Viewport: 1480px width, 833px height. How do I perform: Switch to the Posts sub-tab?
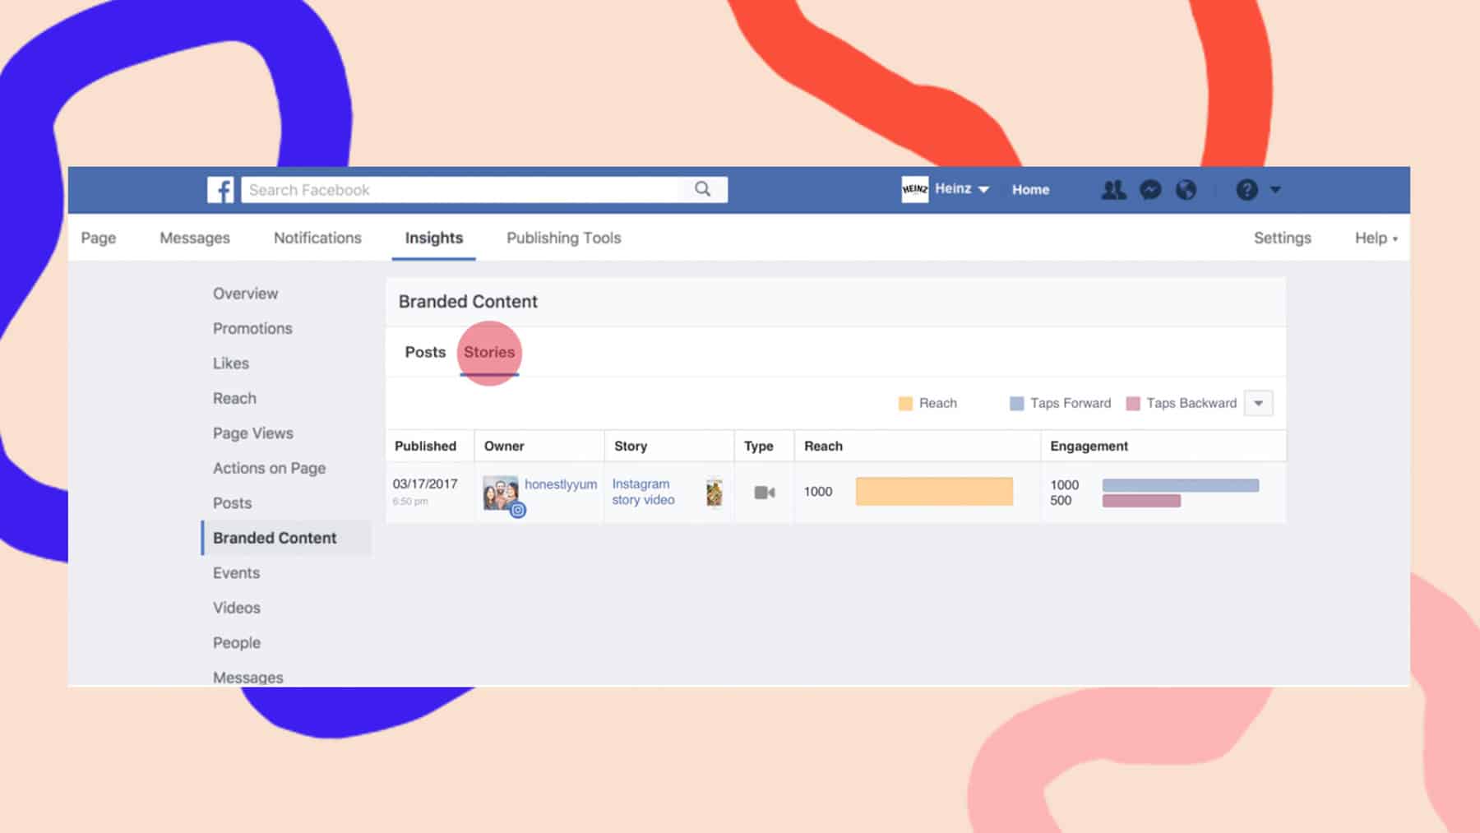pos(425,352)
